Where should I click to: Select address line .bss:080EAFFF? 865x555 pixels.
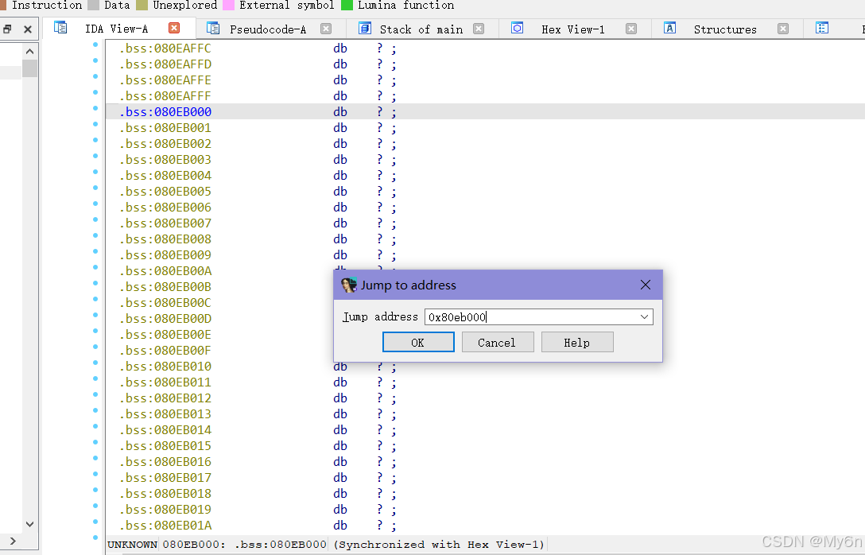[x=165, y=96]
